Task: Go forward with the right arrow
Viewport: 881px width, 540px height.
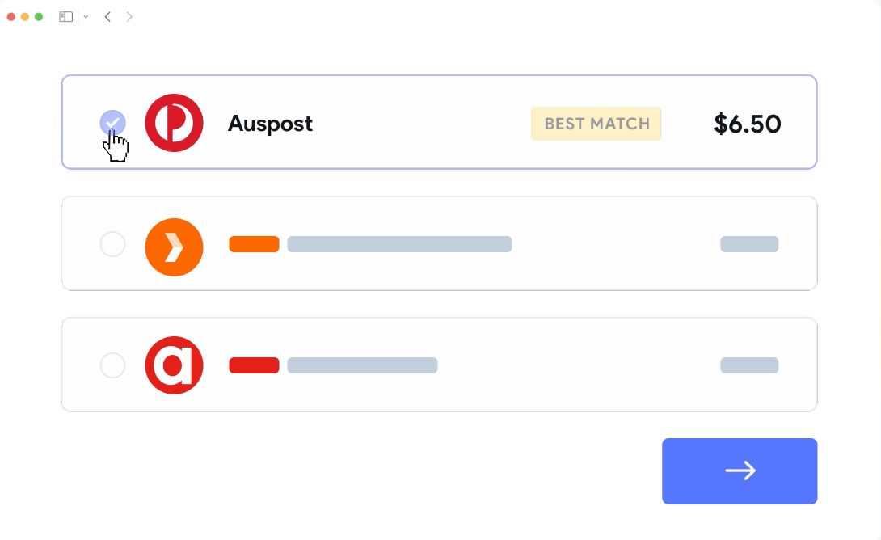Action: point(129,16)
